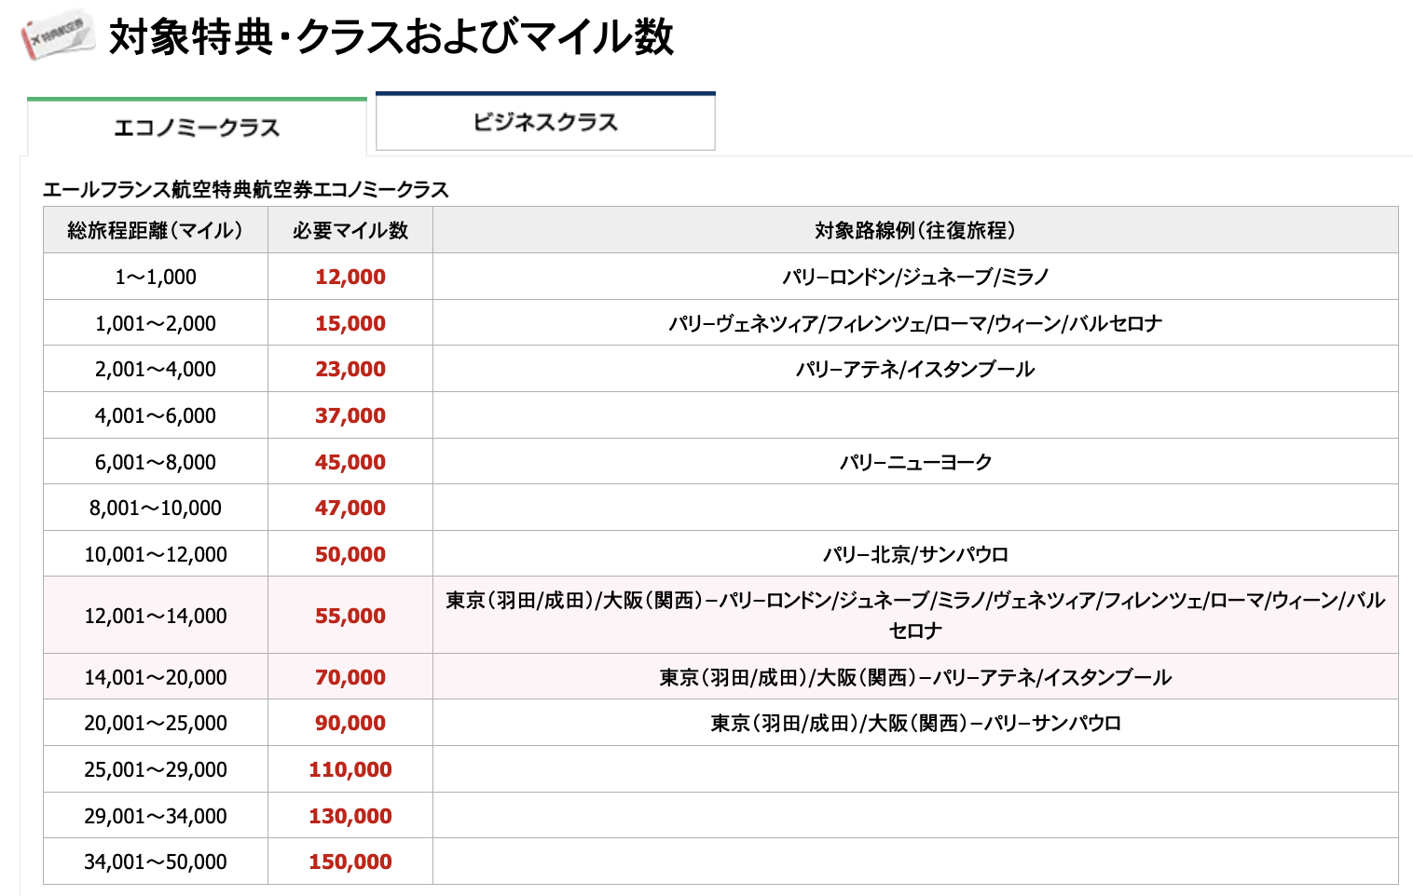Click the 対象路線例(往復旅程) column header
Image resolution: width=1413 pixels, height=896 pixels.
pyautogui.click(x=915, y=230)
